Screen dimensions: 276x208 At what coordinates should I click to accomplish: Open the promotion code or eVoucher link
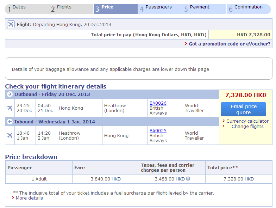point(230,44)
